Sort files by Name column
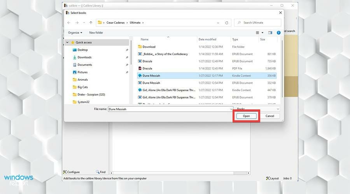The image size is (350, 194). click(144, 39)
